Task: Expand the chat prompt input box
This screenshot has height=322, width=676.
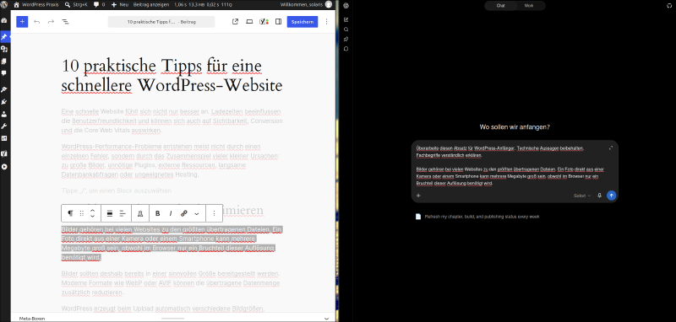Action: [611, 148]
